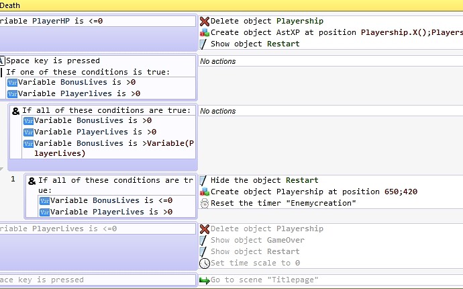Click the clock icon for Set time scale to 0
The image size is (463, 289).
205,263
